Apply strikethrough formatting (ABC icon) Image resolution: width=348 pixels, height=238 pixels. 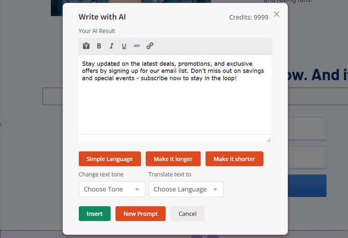pos(137,46)
